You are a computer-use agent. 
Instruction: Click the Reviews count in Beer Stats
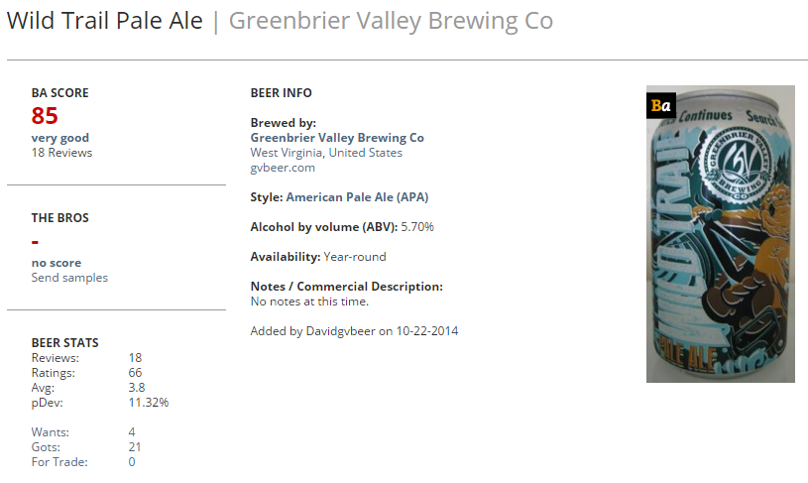click(x=135, y=358)
